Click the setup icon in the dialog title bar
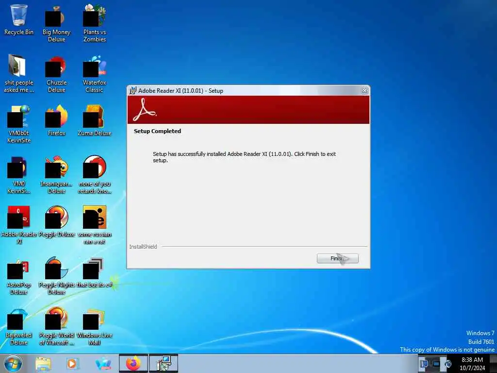Screen dimensions: 497x373 click(x=133, y=91)
